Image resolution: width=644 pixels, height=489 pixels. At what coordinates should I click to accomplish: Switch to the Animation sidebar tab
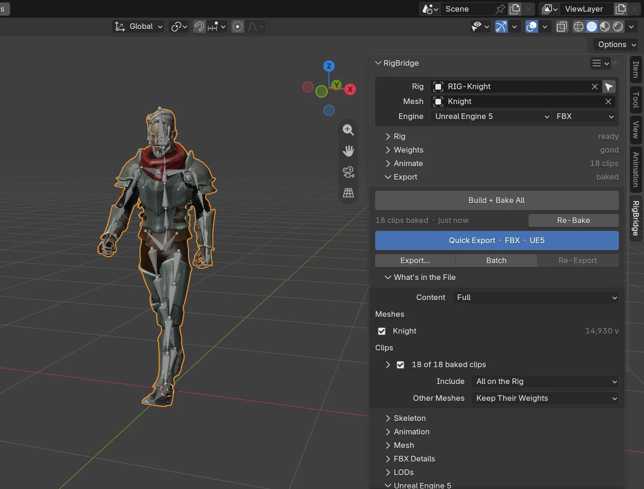coord(636,169)
